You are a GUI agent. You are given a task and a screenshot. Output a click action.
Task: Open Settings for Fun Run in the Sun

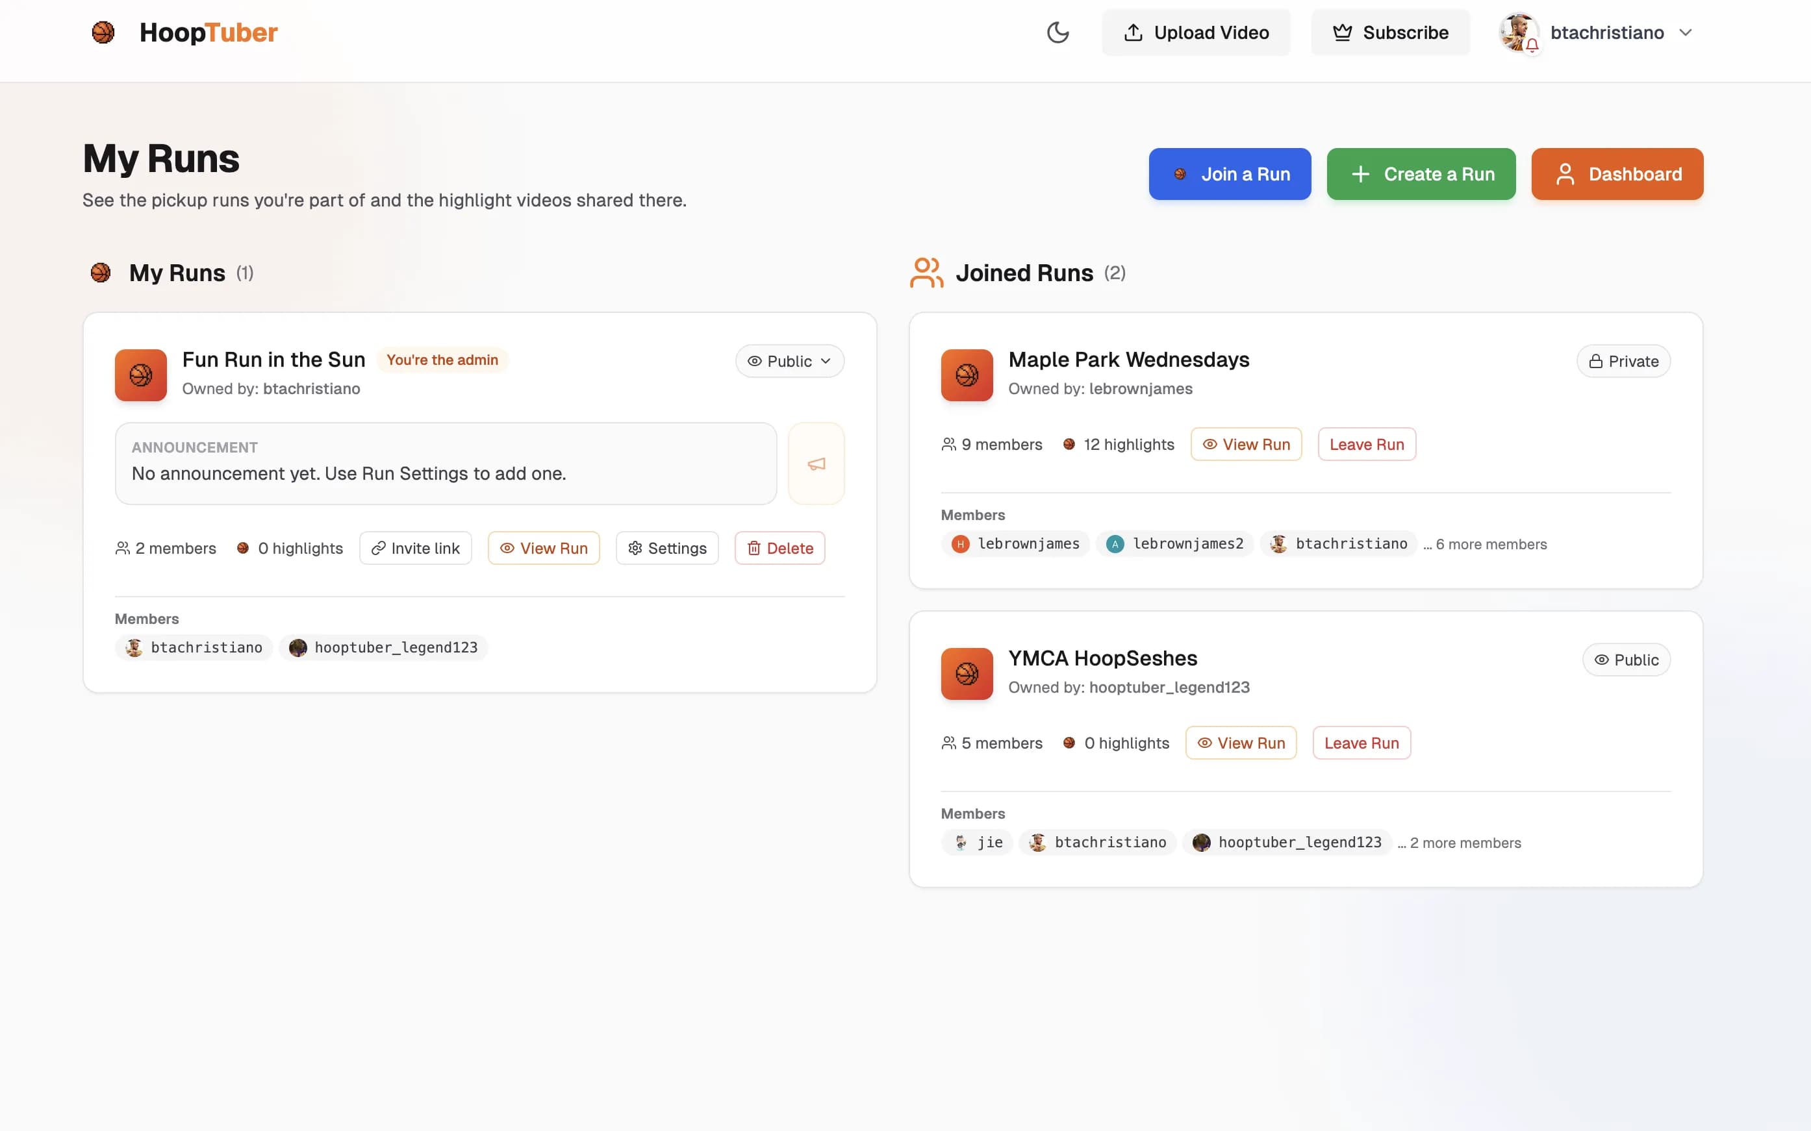coord(666,549)
